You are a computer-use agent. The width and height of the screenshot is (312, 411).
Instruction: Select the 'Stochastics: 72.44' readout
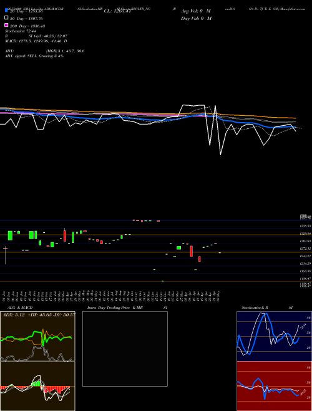coord(21,31)
